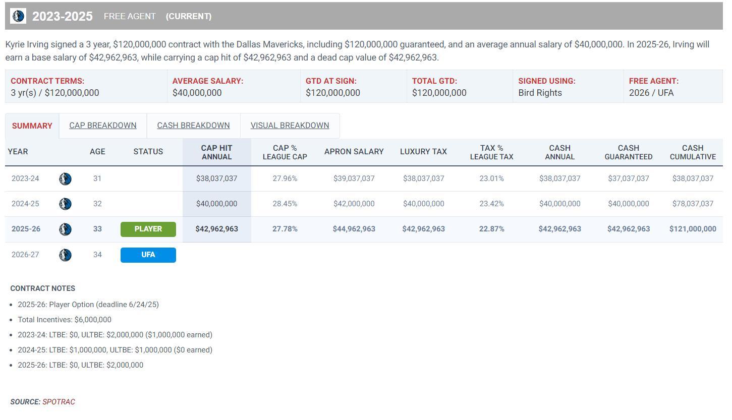The image size is (732, 420).
Task: Click the green PLAYER status badge
Action: coord(148,229)
